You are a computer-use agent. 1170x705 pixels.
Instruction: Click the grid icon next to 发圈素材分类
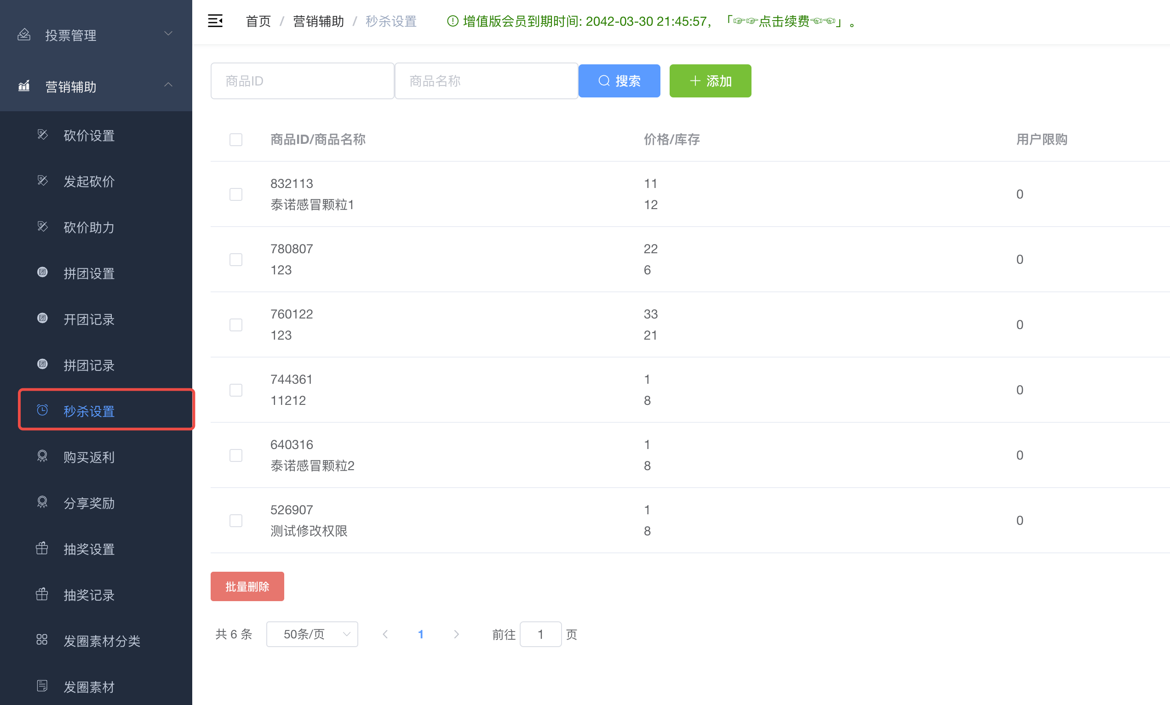[42, 640]
